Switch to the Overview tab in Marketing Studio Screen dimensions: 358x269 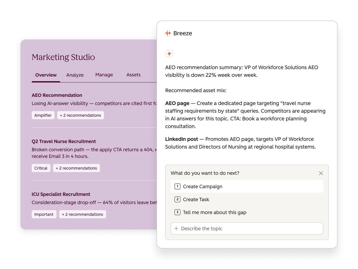[46, 75]
